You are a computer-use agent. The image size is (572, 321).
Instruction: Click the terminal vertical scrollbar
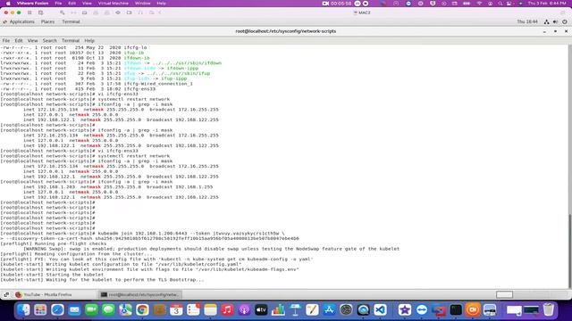tap(569, 251)
